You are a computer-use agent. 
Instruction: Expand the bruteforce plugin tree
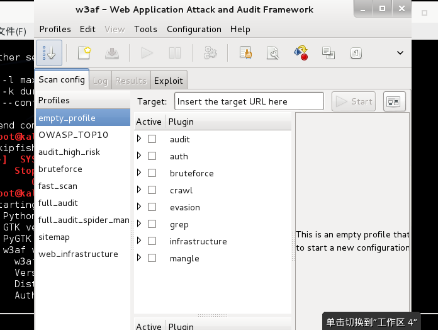tap(139, 173)
